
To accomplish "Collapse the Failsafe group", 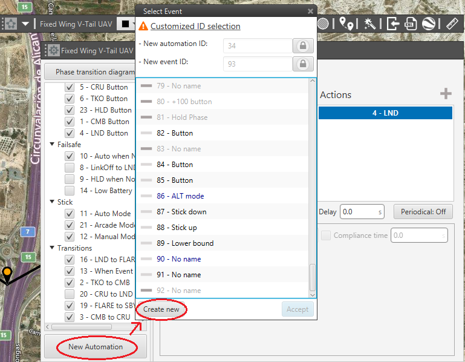I will point(52,144).
